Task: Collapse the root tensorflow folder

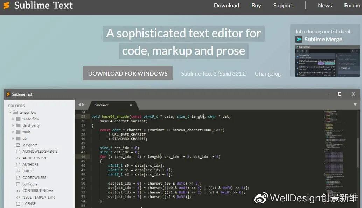Action: tap(10, 112)
